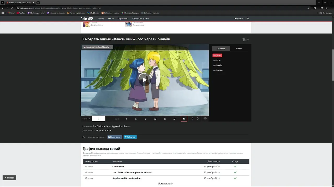Switch to the Озвучка tab

pyautogui.click(x=221, y=49)
